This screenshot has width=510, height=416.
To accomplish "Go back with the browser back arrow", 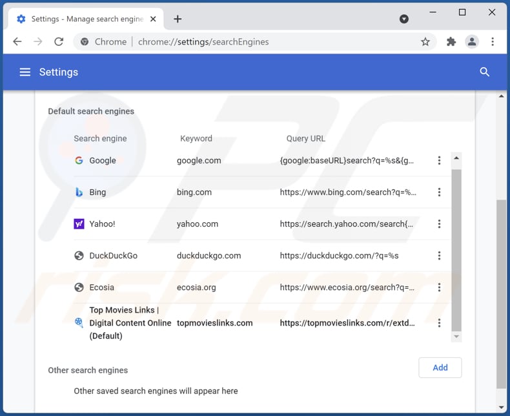I will (x=17, y=42).
